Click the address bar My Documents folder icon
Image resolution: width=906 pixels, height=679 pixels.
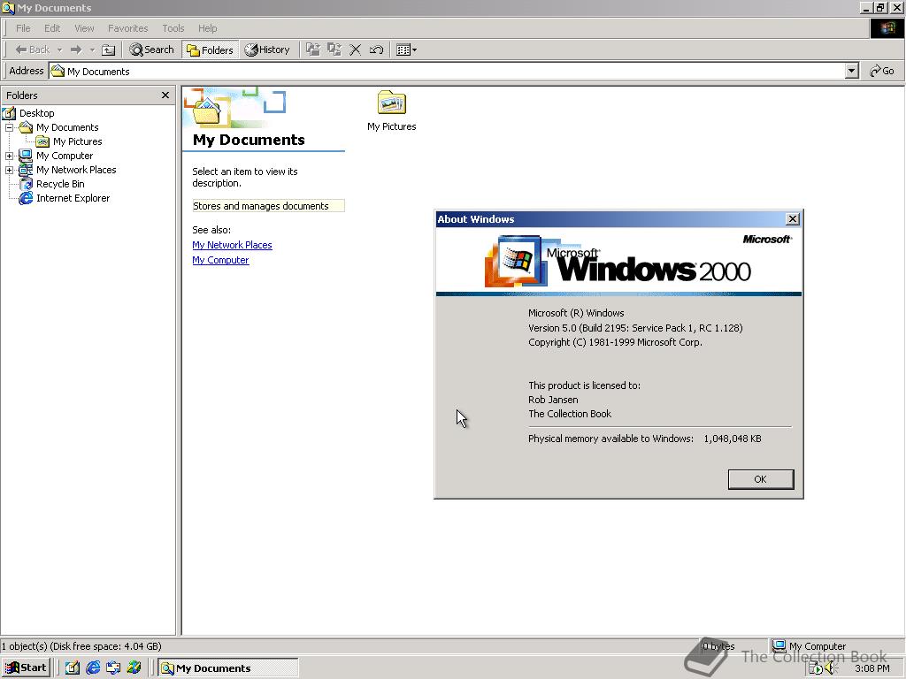(x=58, y=71)
